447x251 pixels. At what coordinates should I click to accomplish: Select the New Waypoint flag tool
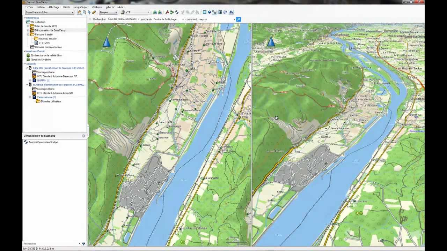[x=168, y=12]
